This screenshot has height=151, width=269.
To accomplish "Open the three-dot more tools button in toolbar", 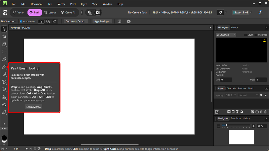I will click(4, 129).
